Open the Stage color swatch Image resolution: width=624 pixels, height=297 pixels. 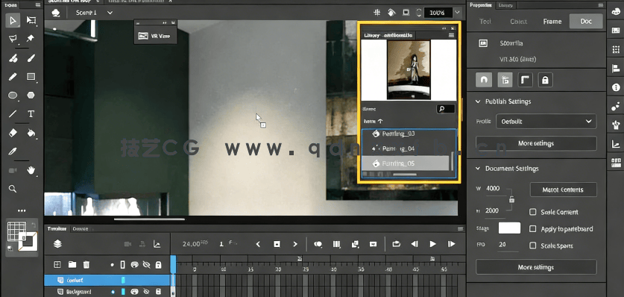click(x=509, y=228)
